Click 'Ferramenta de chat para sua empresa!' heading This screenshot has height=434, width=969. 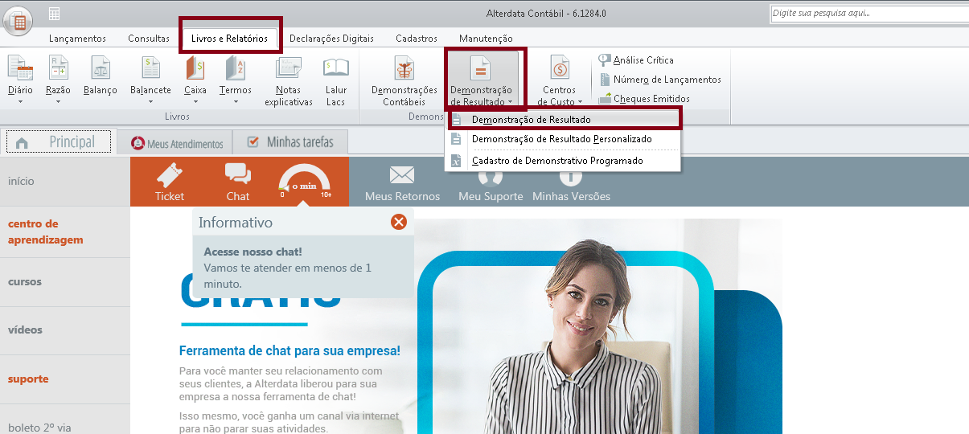[x=289, y=351]
